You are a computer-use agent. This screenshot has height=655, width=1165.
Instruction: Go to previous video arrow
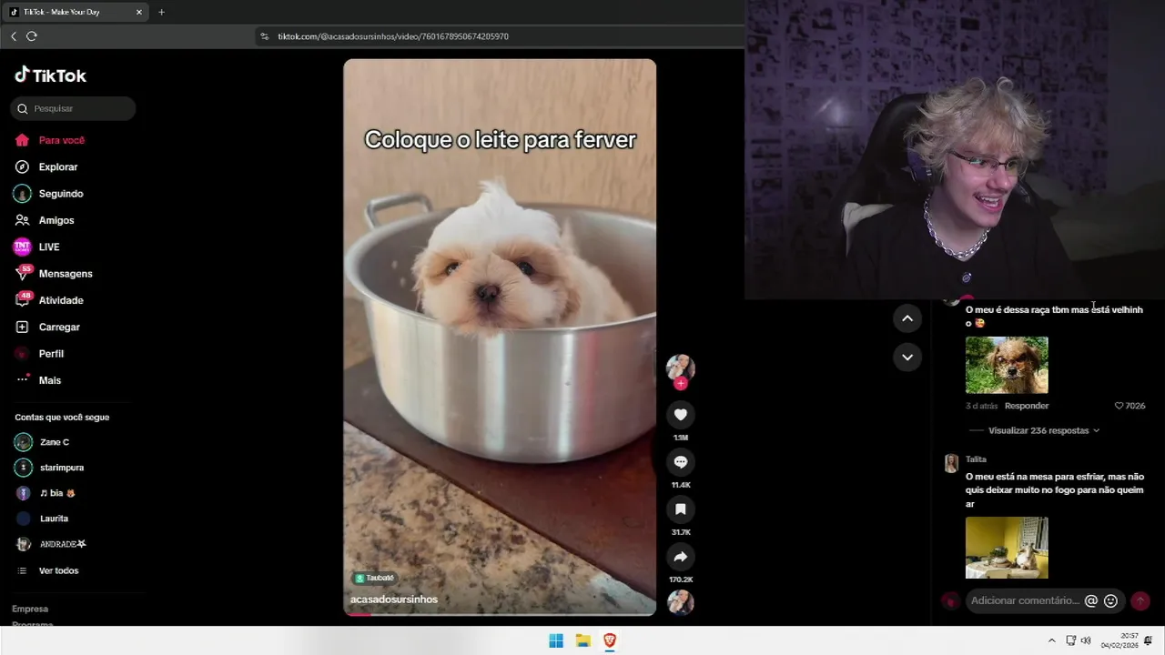pyautogui.click(x=907, y=317)
